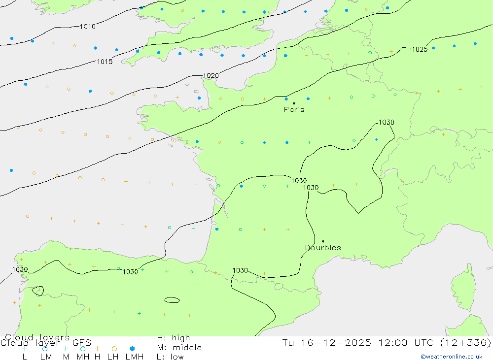493x361 pixels.
Task: Click the Dourbies city label
Action: click(x=323, y=248)
